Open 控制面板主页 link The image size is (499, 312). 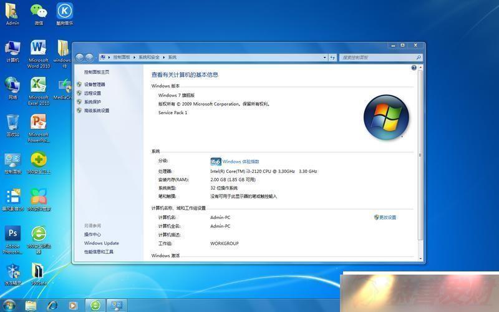[x=97, y=72]
